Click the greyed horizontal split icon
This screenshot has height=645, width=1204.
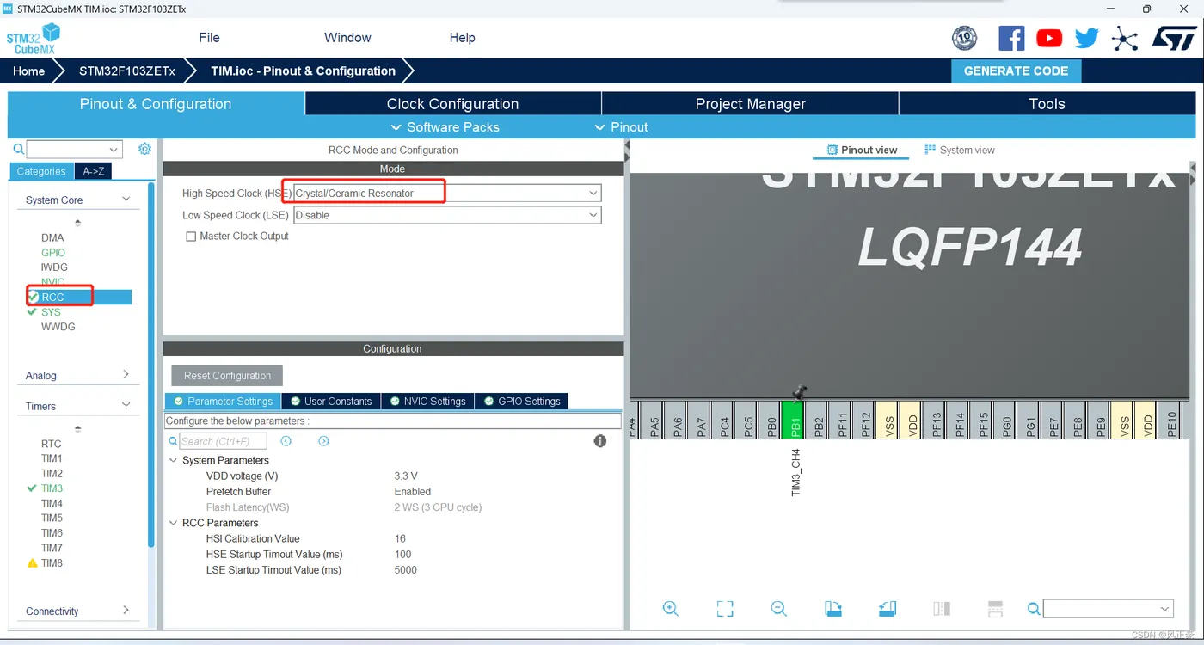(x=996, y=609)
